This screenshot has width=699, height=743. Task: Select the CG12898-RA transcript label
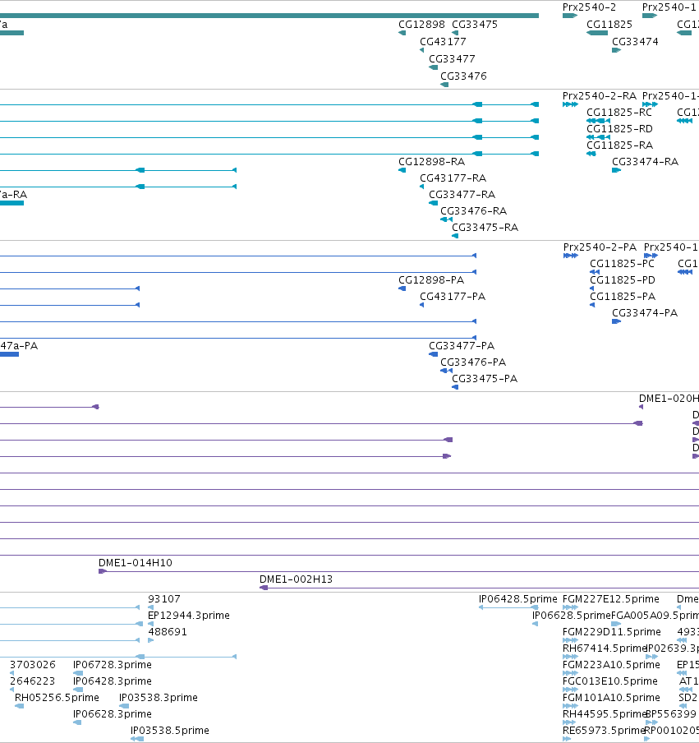431,162
